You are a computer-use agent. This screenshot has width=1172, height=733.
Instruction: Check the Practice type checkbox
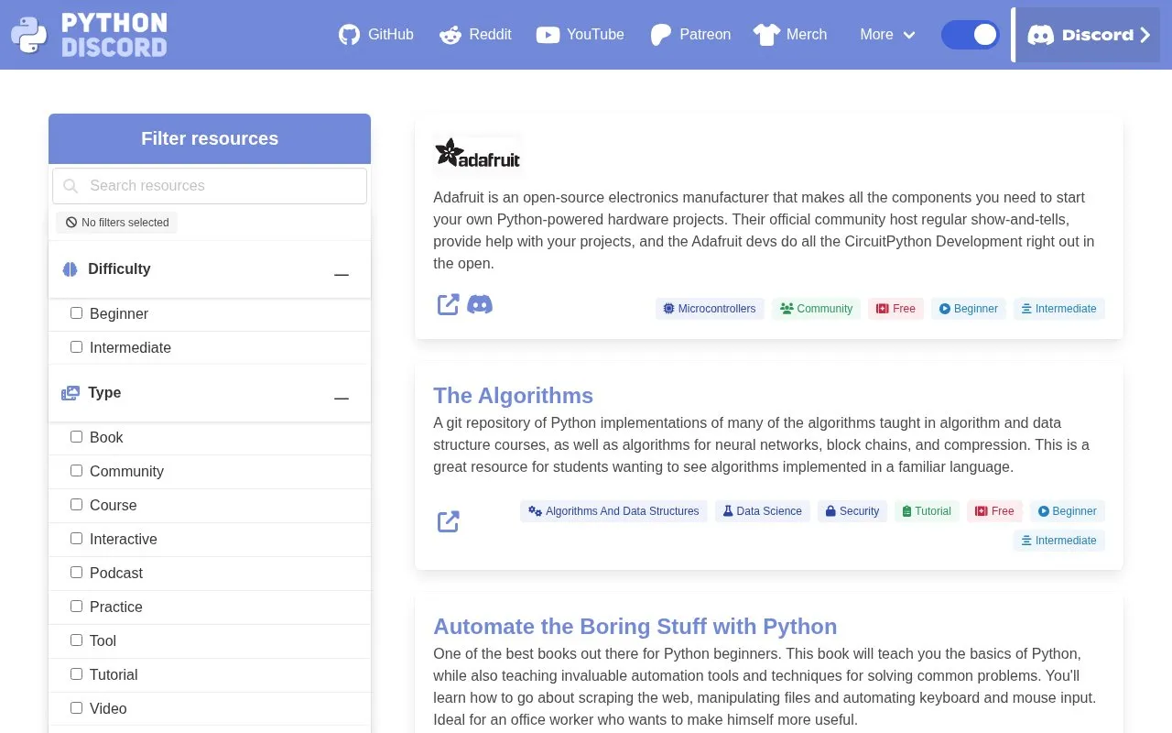77,607
